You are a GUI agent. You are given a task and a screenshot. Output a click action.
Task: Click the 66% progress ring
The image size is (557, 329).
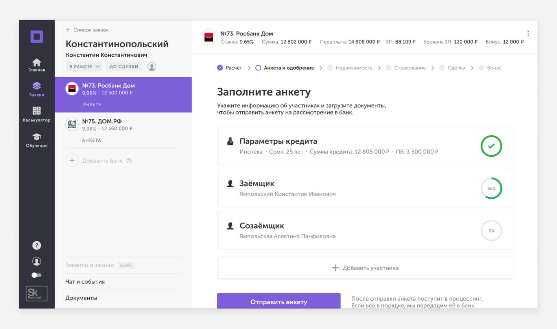point(491,188)
